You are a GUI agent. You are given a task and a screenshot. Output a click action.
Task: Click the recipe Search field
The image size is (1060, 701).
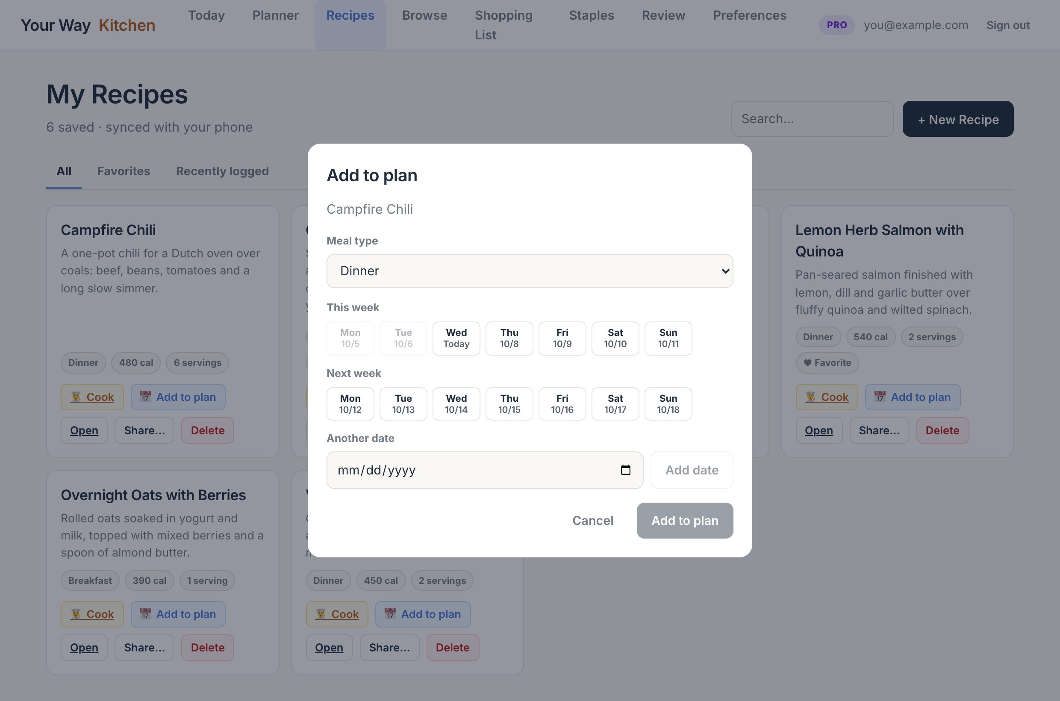pyautogui.click(x=812, y=119)
